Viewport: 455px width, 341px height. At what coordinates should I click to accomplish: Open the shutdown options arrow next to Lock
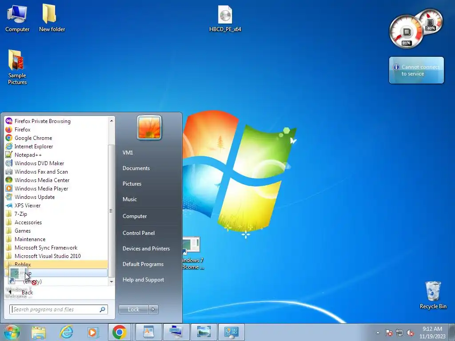(153, 309)
